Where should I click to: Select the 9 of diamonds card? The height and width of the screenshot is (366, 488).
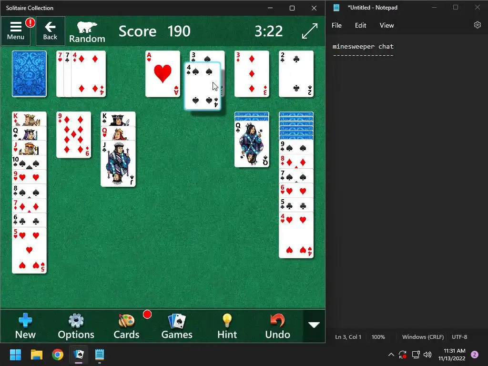click(x=74, y=135)
